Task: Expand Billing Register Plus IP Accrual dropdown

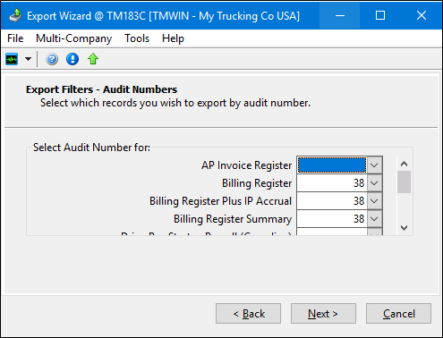Action: coord(374,200)
